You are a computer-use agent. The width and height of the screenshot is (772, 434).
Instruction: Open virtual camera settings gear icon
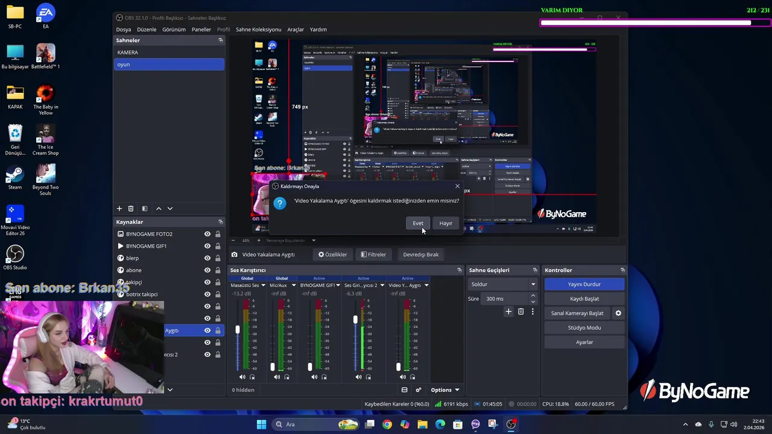pyautogui.click(x=618, y=313)
